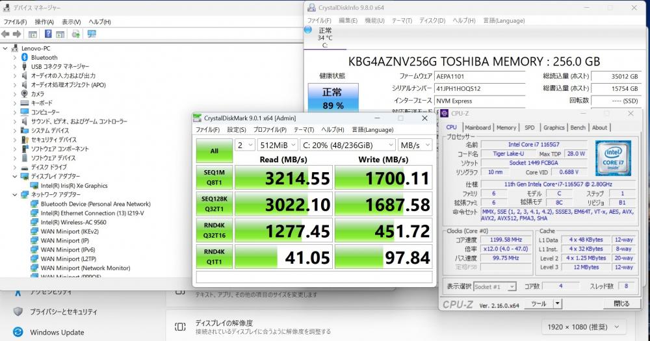
Task: Select the コンピューター device category
Action: [x=45, y=112]
